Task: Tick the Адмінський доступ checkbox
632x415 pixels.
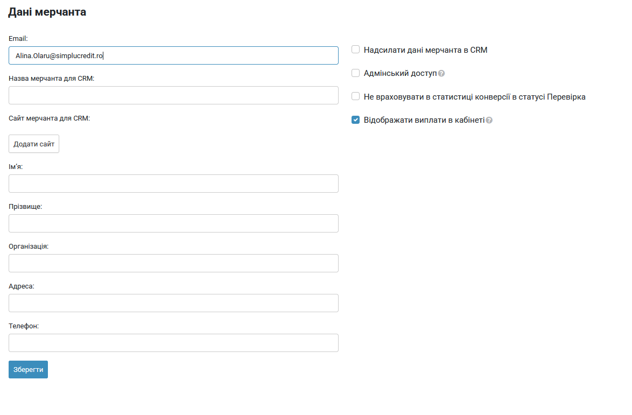Action: click(x=355, y=73)
